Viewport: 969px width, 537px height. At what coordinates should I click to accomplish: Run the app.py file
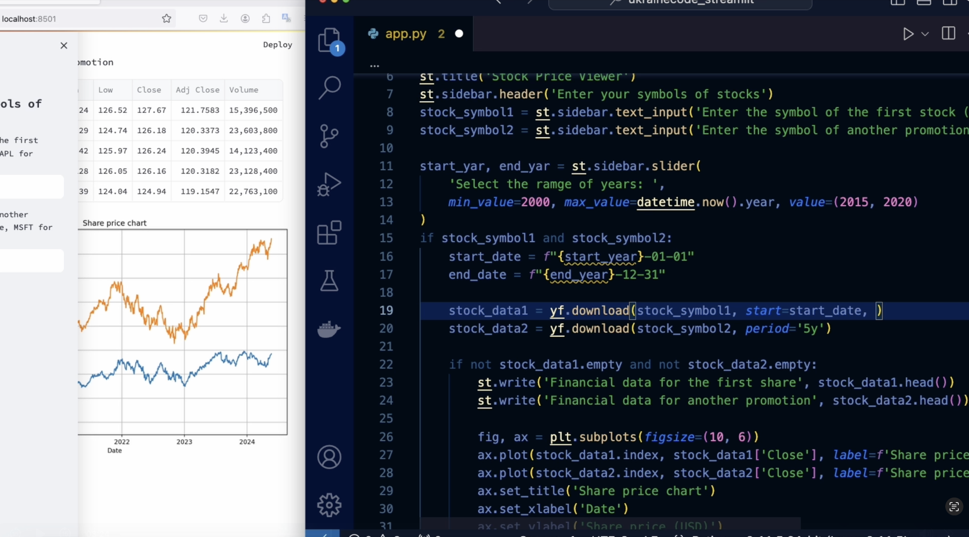pyautogui.click(x=908, y=34)
